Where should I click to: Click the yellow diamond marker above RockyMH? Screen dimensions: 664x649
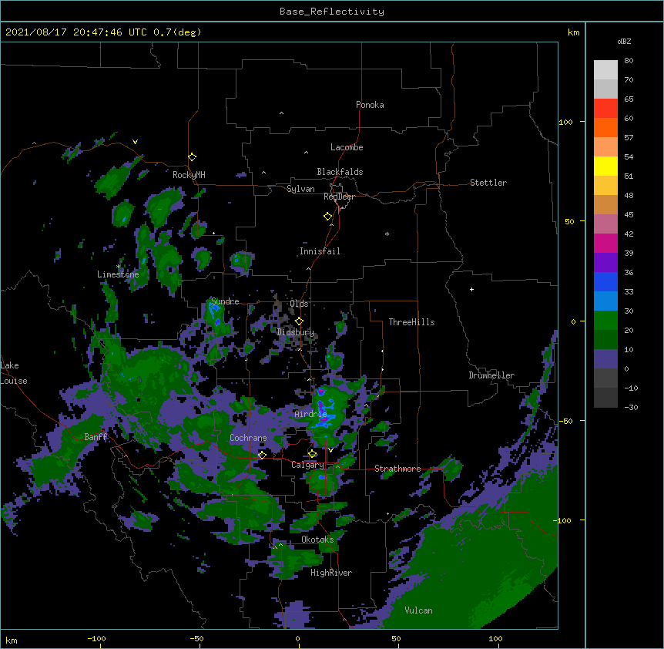193,157
